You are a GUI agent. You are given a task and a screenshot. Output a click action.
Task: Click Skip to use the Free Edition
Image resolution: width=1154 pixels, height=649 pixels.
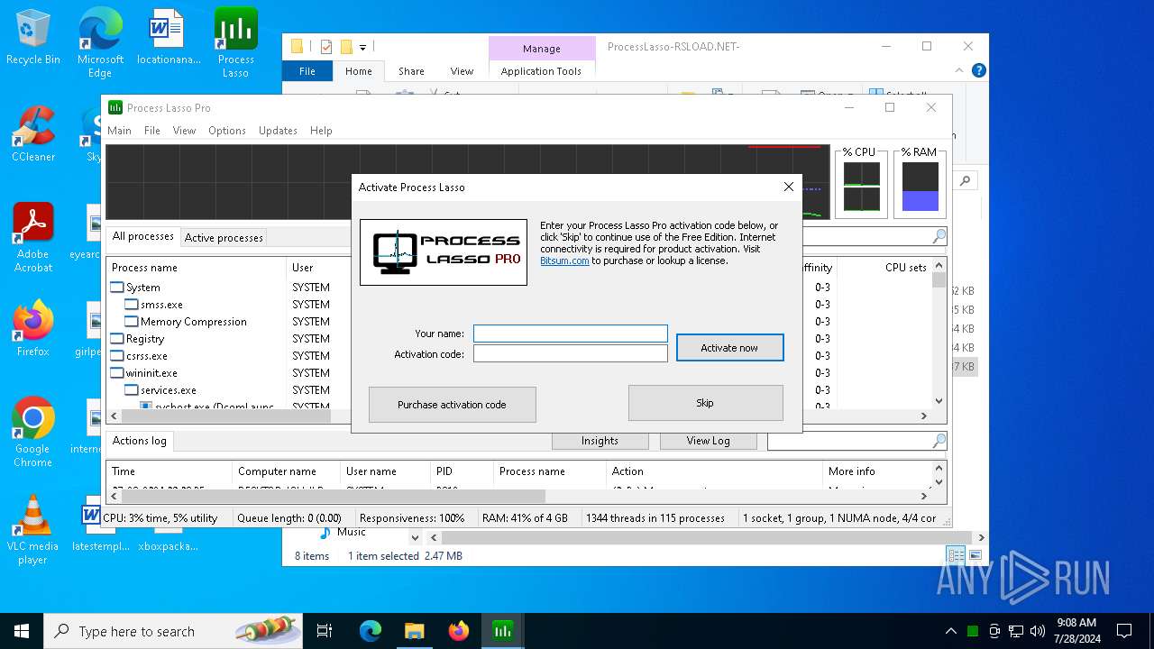(705, 403)
